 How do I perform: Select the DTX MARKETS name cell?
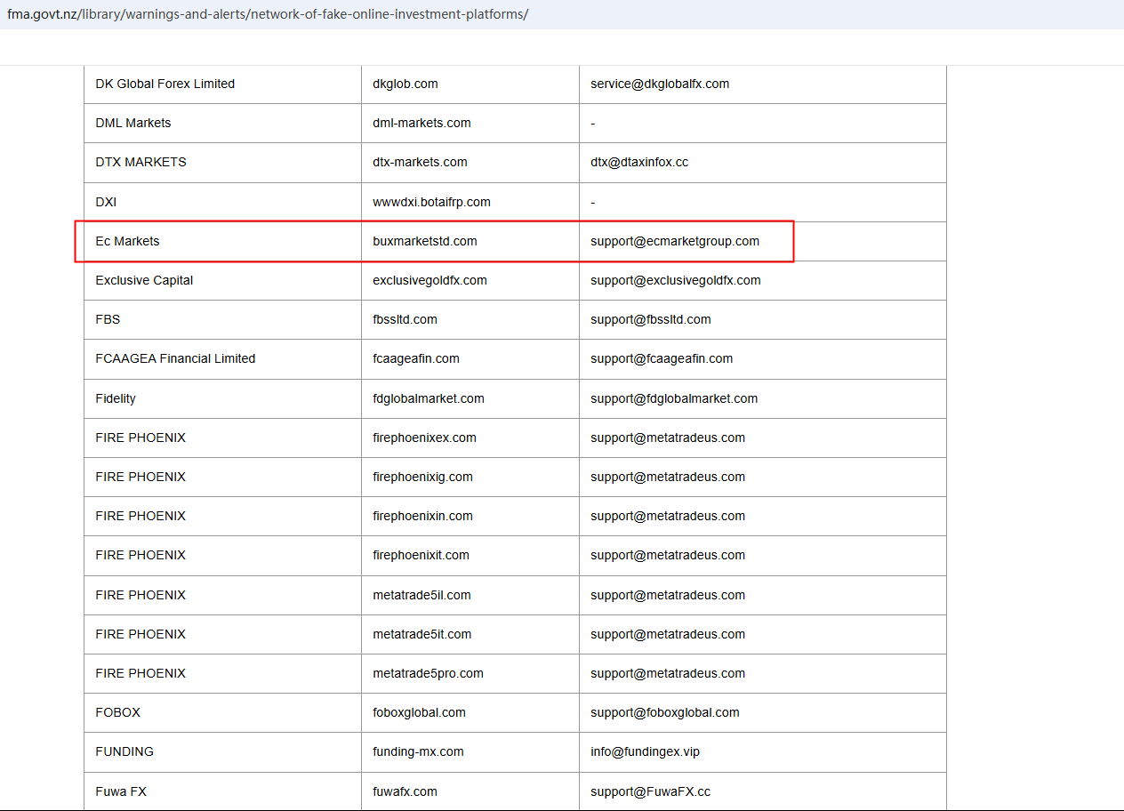click(x=141, y=162)
